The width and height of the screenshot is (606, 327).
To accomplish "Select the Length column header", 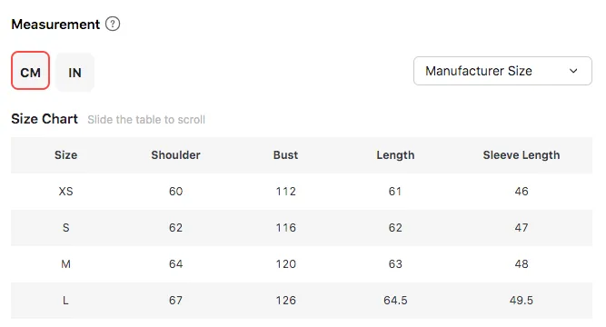I will 395,155.
